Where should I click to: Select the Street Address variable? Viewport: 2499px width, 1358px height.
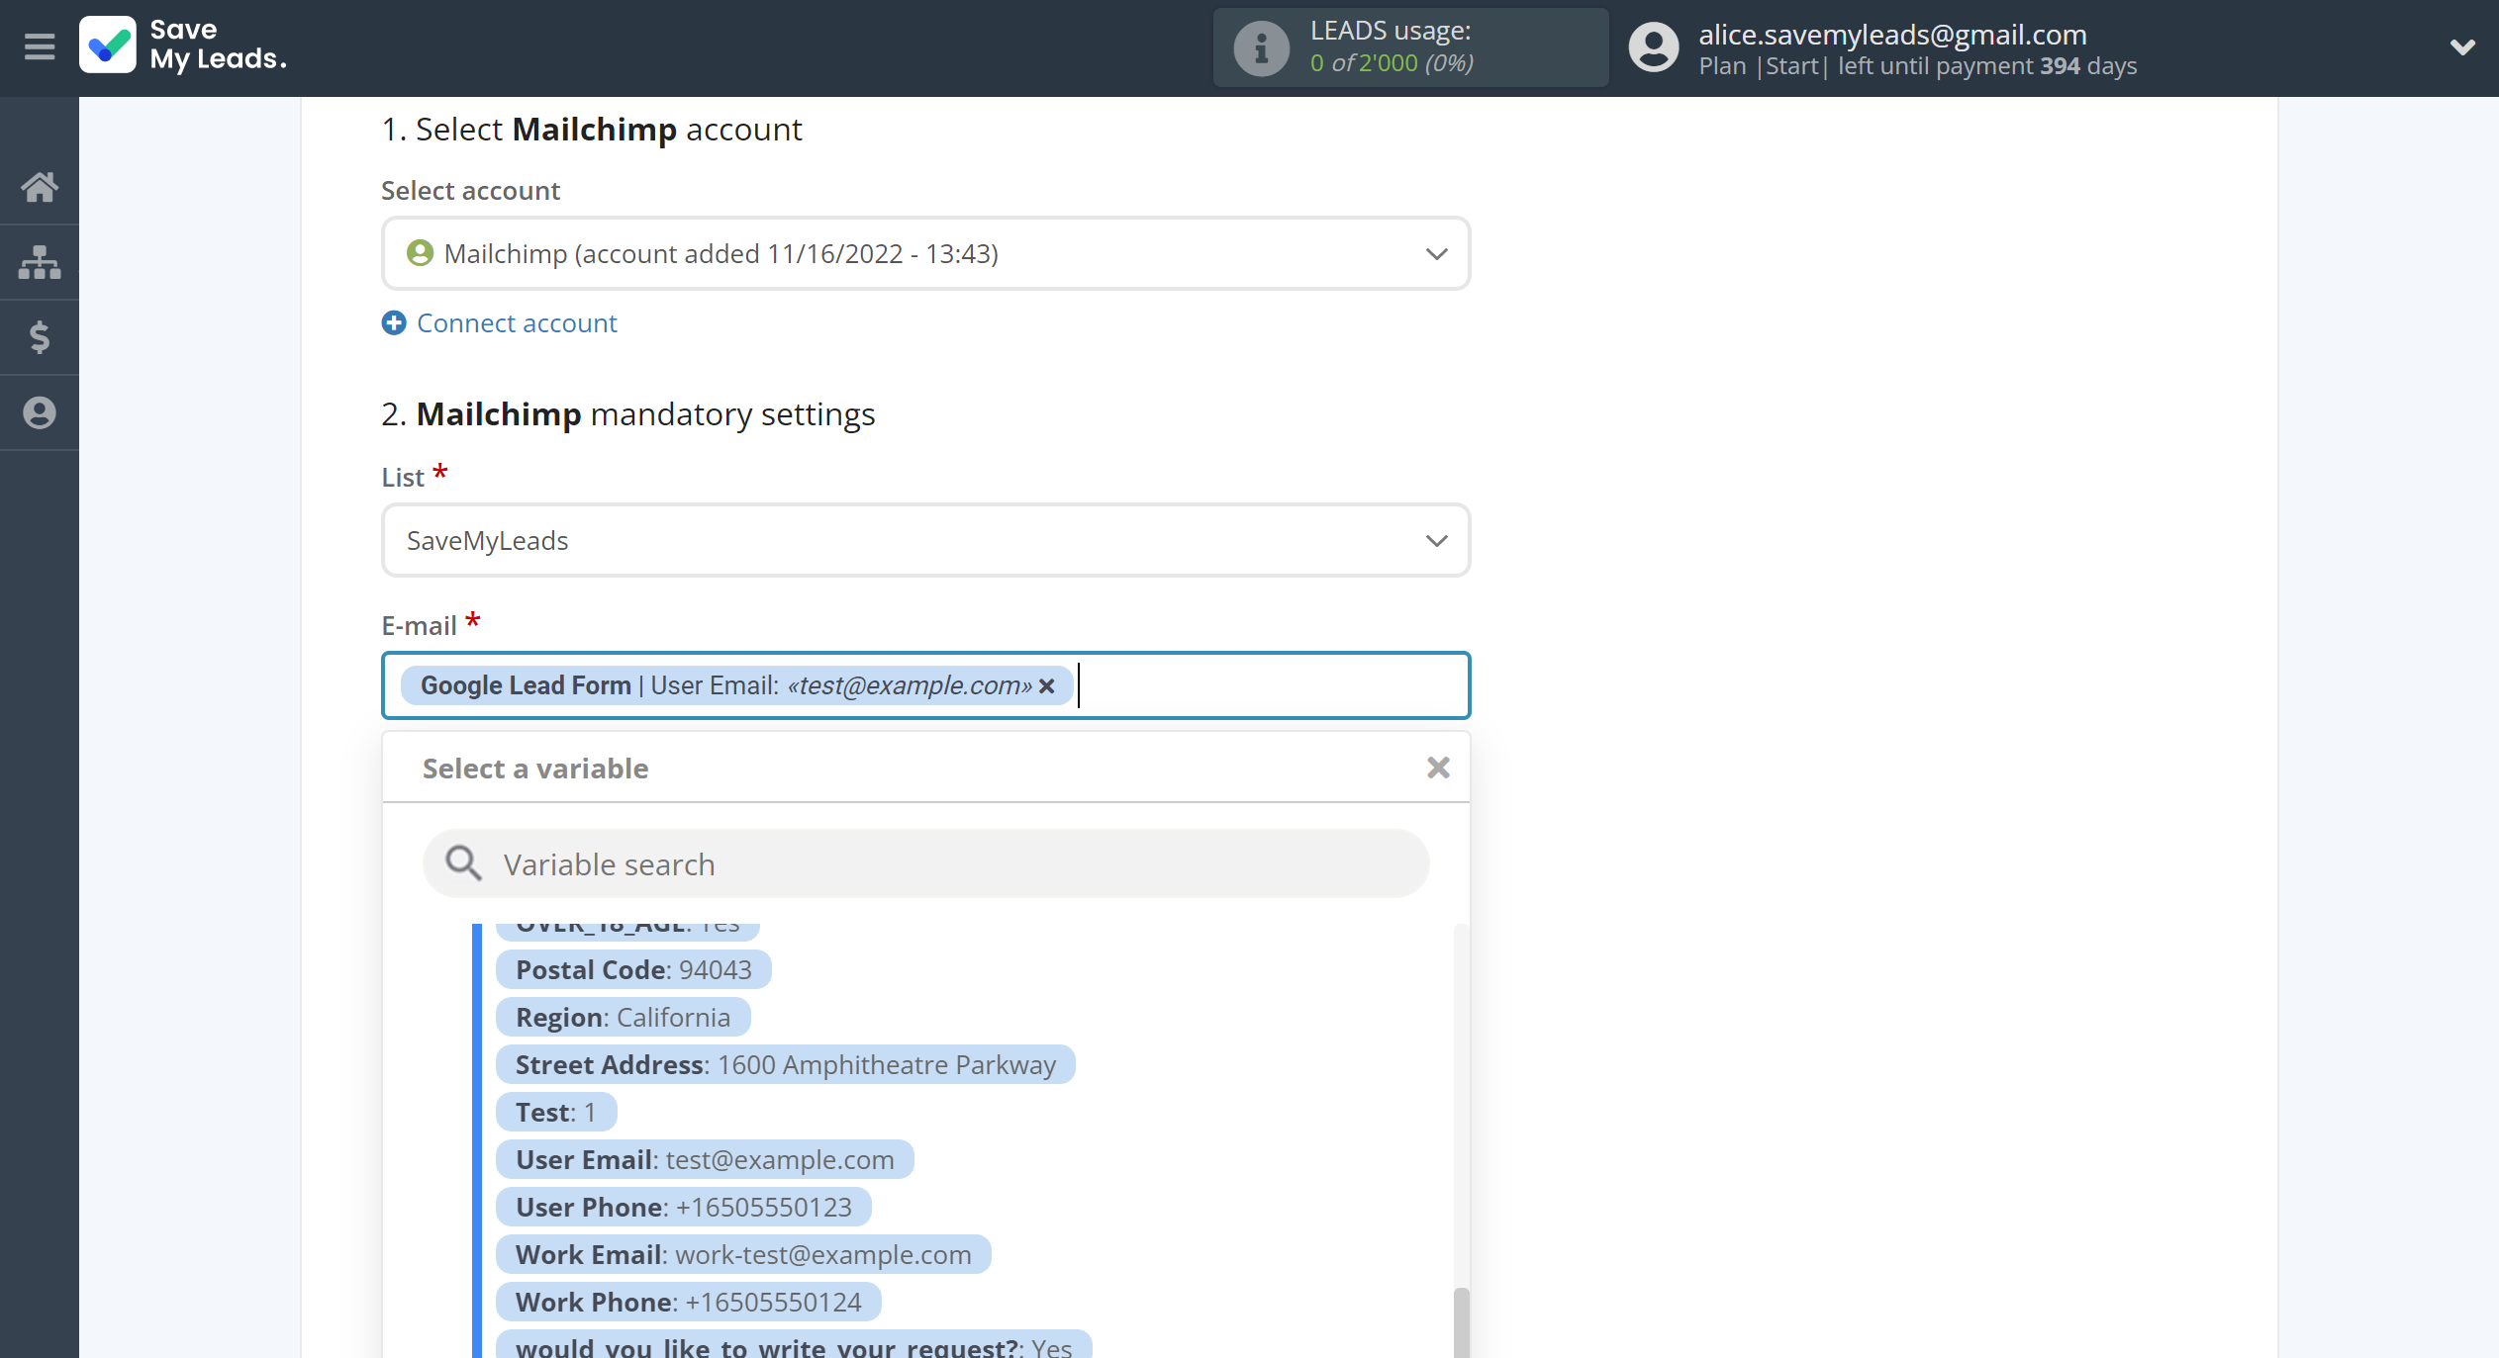click(785, 1064)
